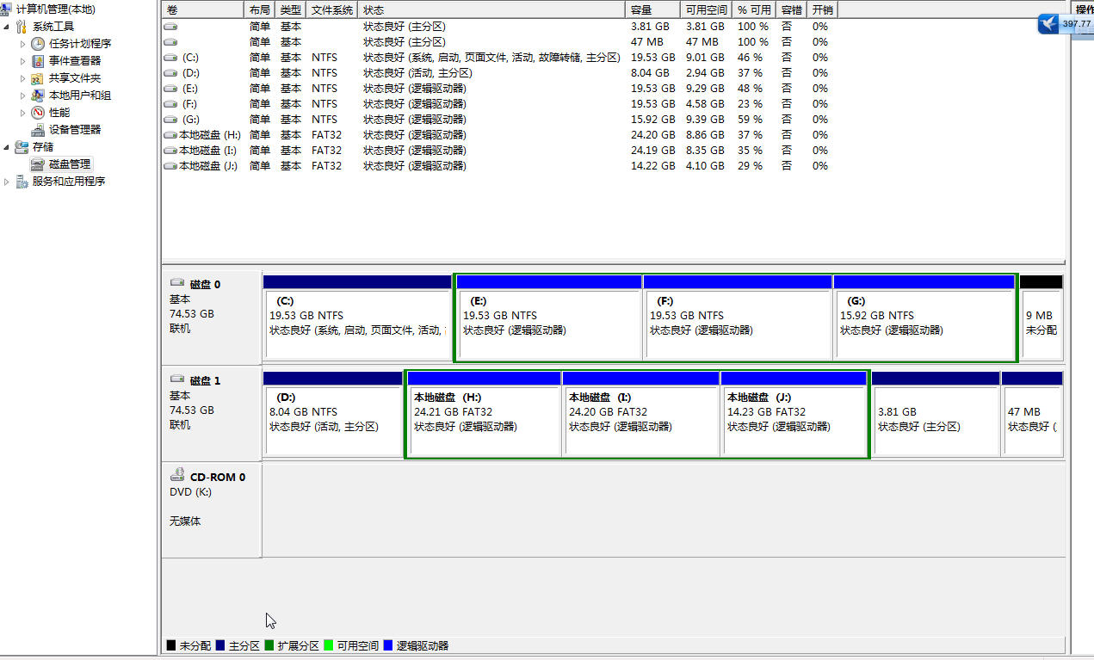The height and width of the screenshot is (660, 1094).
Task: Expand the Services and Applications node
Action: point(8,182)
